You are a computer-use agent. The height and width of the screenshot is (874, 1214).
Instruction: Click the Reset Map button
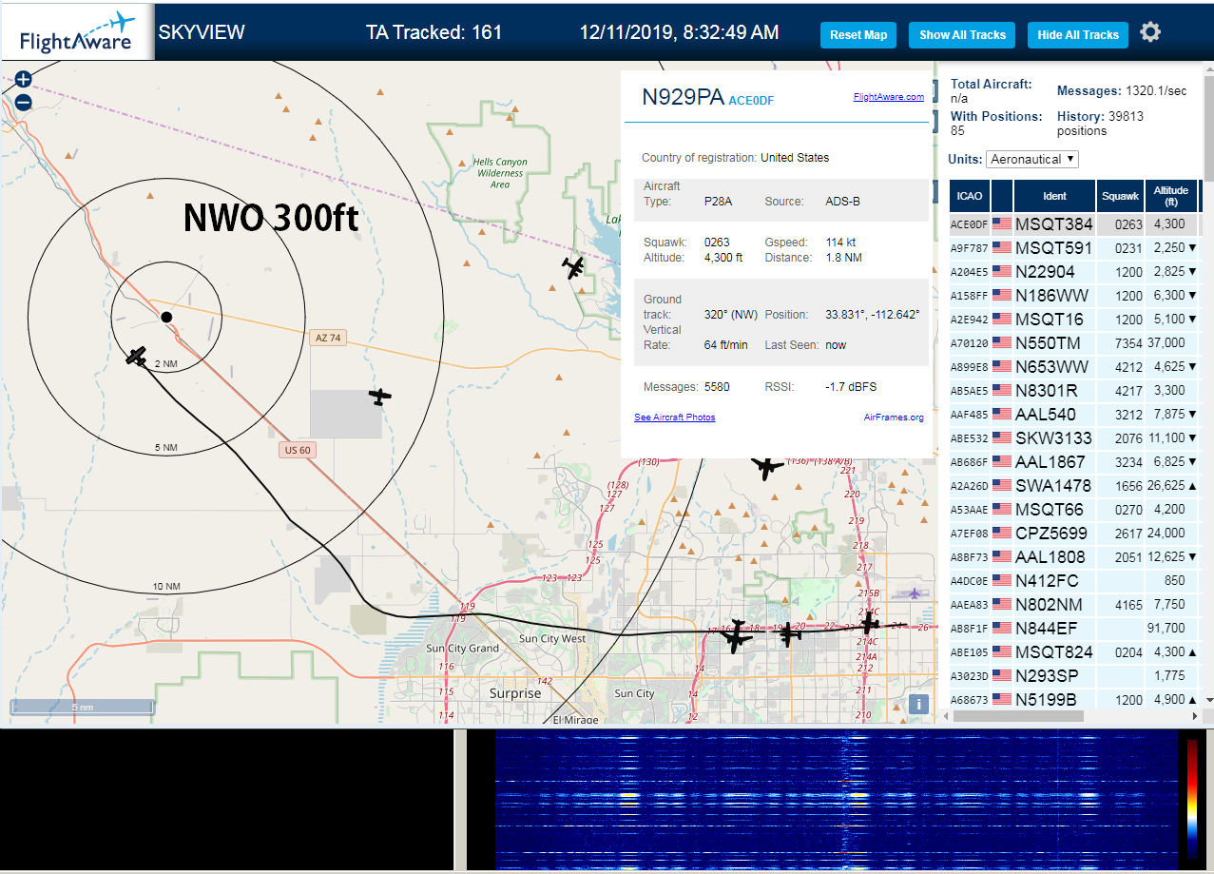coord(858,35)
